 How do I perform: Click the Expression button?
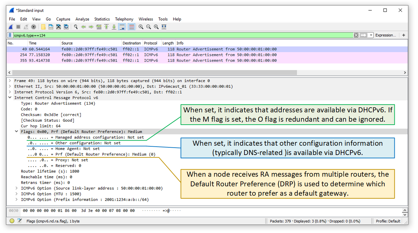tap(386, 35)
